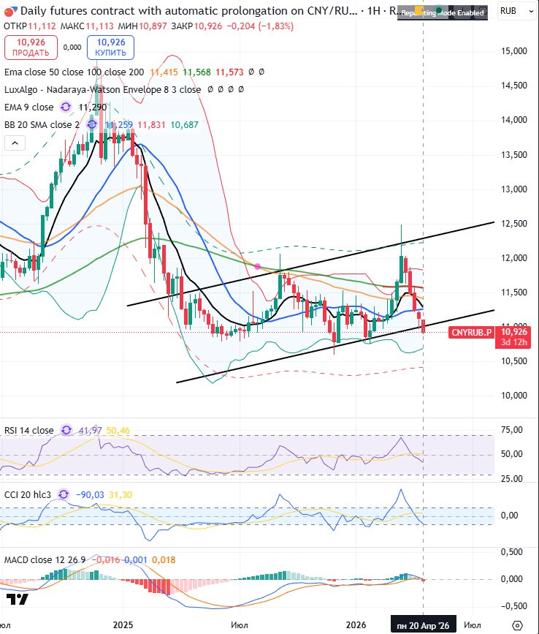Click the RSI 14 indicator status icon
Screen dimensions: 539x634
[67, 431]
